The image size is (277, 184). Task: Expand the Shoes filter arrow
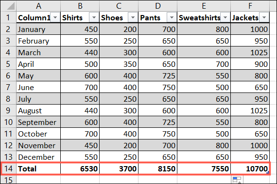[x=133, y=17]
